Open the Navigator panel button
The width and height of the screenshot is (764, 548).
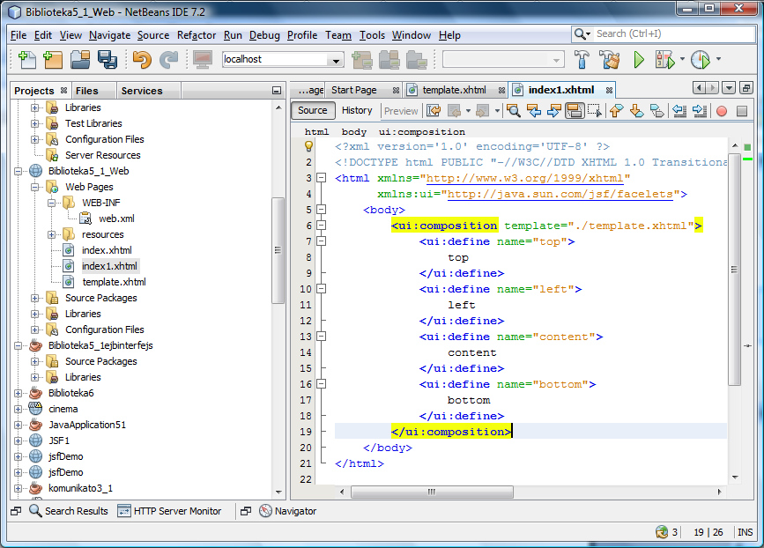288,511
